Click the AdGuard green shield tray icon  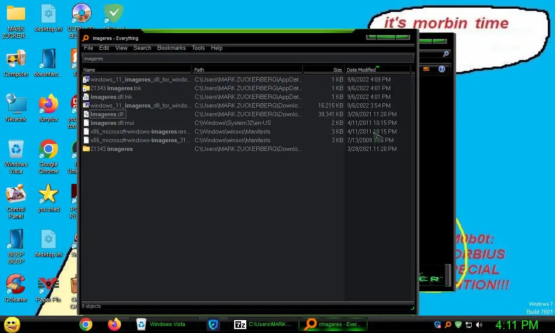458,325
